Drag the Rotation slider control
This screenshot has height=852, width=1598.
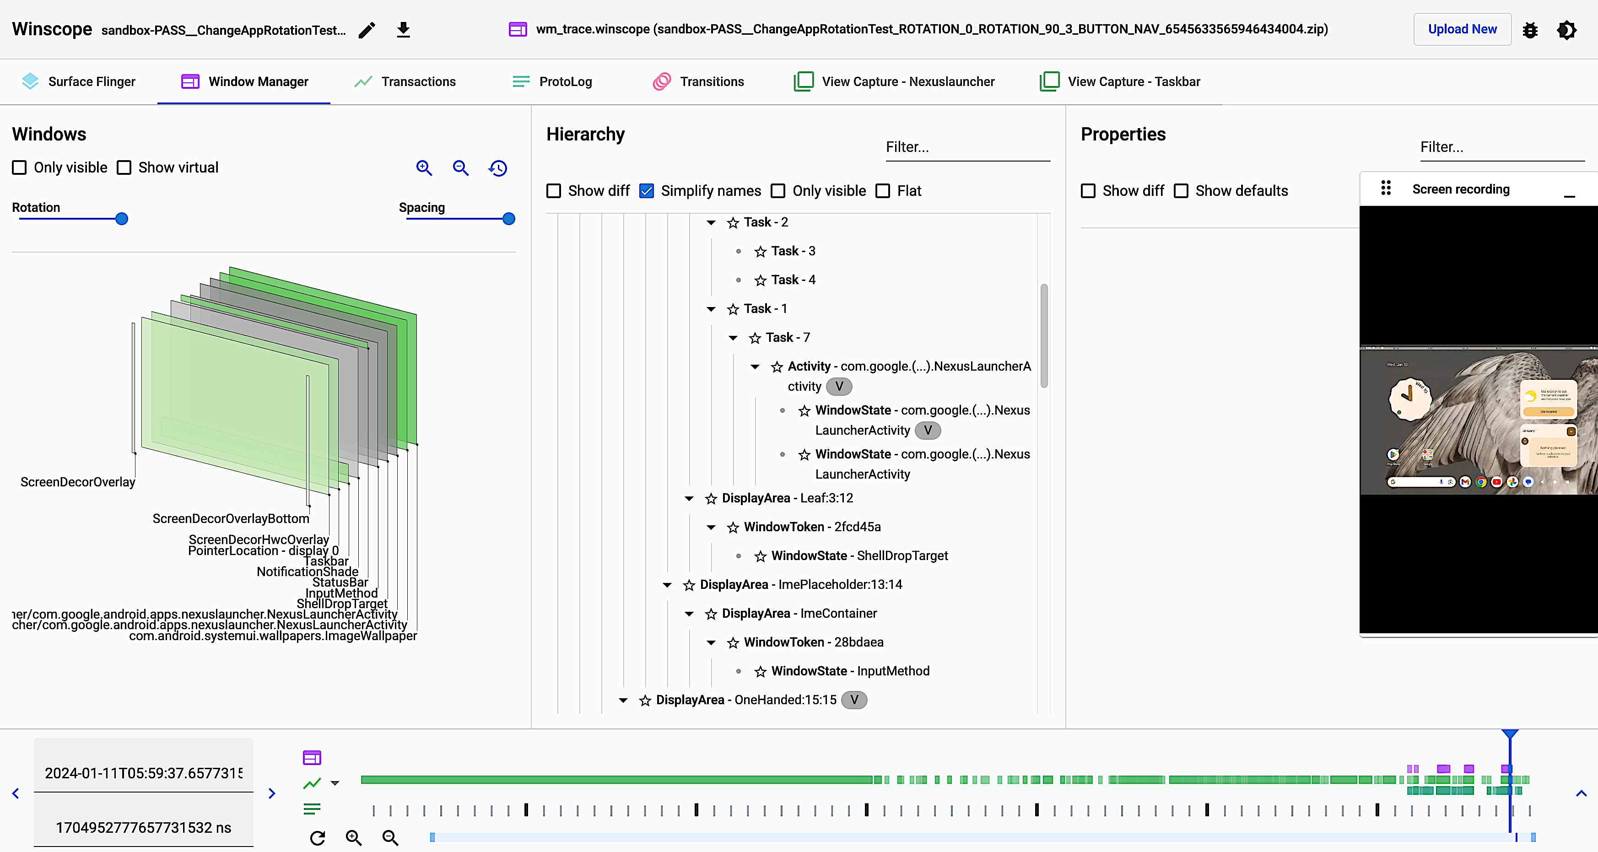point(122,219)
